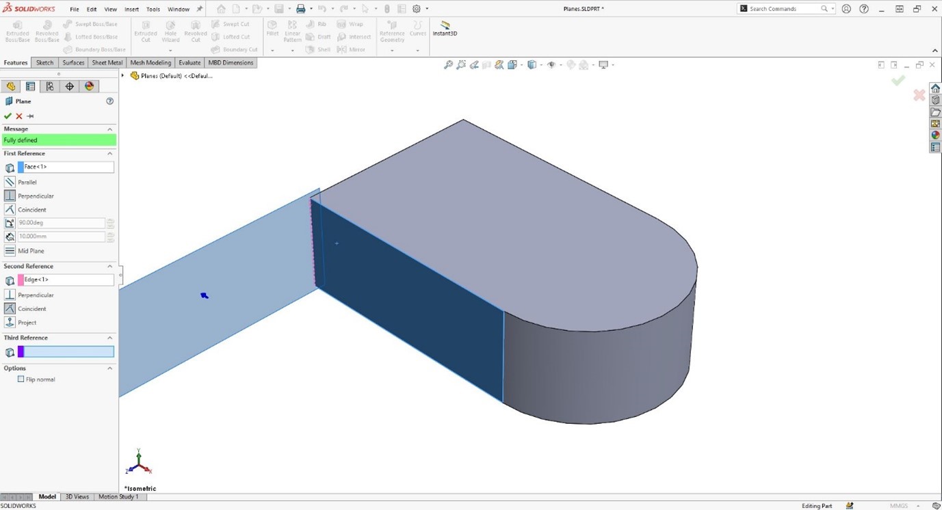
Task: Click the Zoom to Fit icon
Action: (448, 64)
